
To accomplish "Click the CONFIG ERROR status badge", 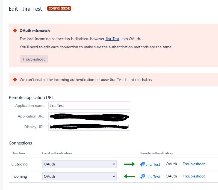I will [59, 8].
